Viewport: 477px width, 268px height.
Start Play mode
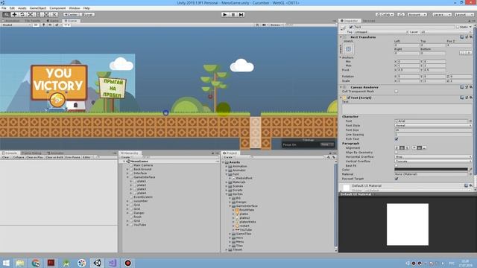coord(225,15)
